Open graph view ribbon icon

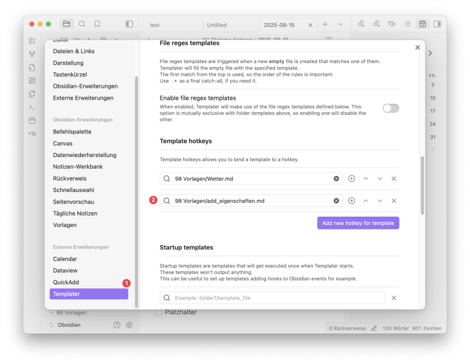coord(32,54)
